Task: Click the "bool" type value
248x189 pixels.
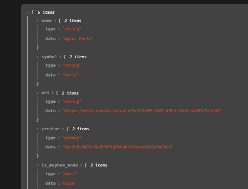Action: point(69,174)
